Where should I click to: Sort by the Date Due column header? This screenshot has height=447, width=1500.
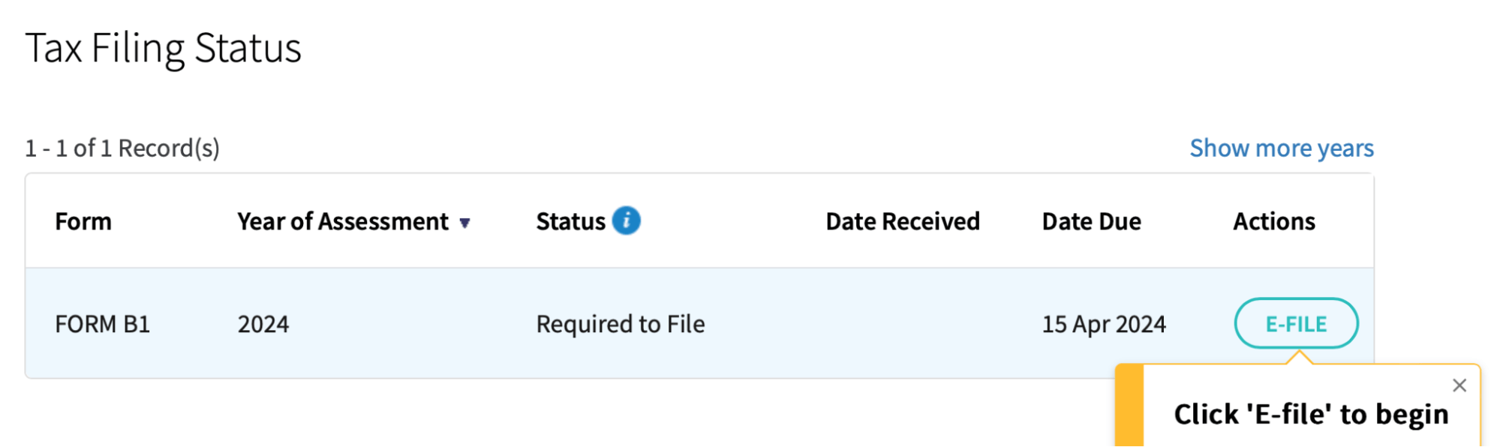1092,220
